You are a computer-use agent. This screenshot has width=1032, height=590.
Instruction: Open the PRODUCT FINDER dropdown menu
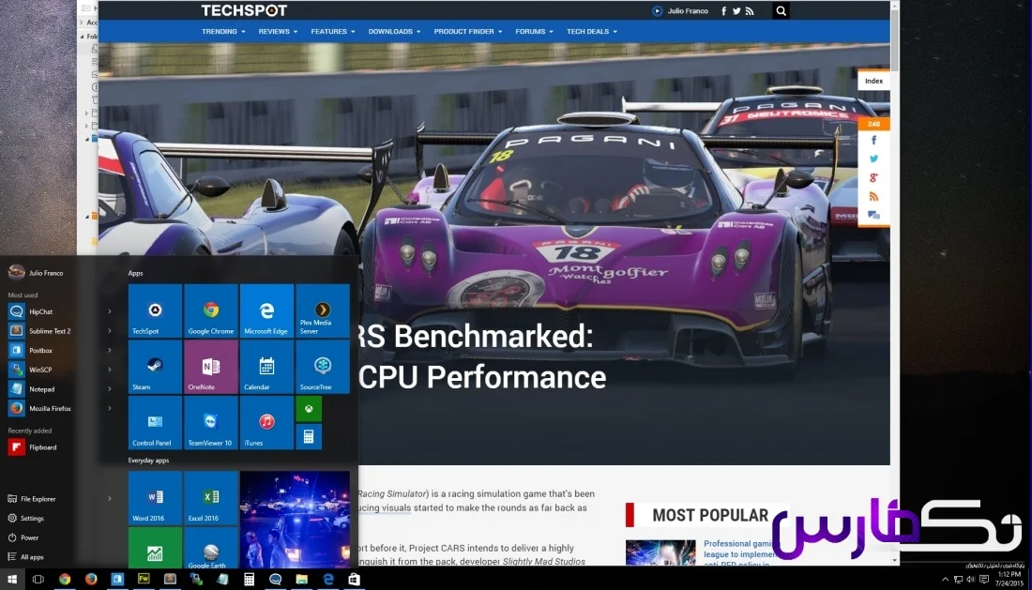(x=468, y=32)
